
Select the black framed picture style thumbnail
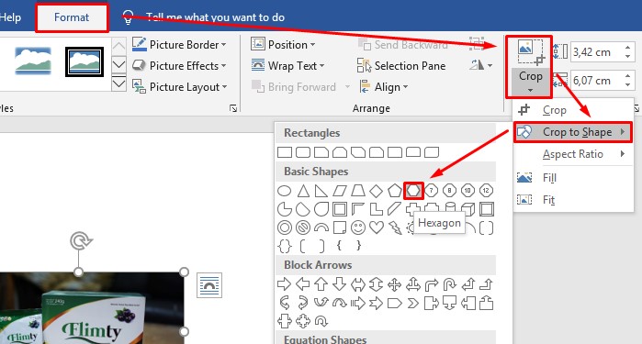pos(84,62)
